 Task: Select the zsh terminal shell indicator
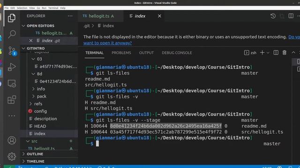pyautogui.click(x=250, y=53)
